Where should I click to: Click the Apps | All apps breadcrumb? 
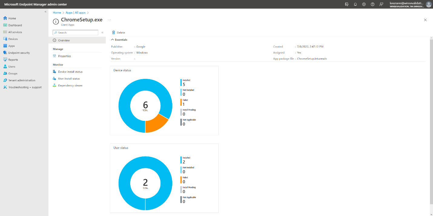[75, 13]
